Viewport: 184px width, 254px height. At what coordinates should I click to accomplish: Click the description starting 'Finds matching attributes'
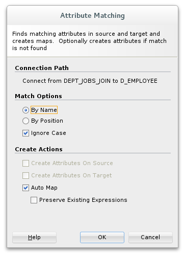point(89,41)
